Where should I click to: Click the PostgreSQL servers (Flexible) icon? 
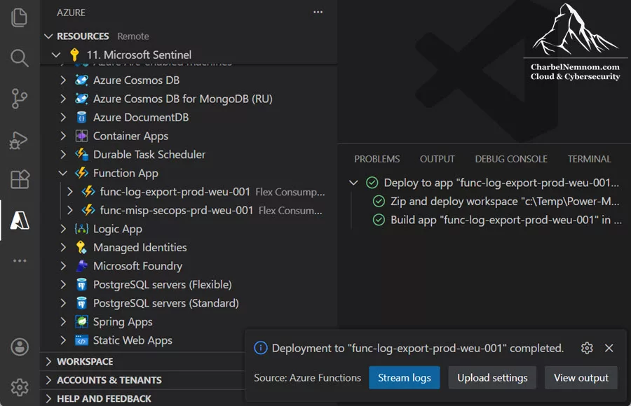pyautogui.click(x=82, y=285)
